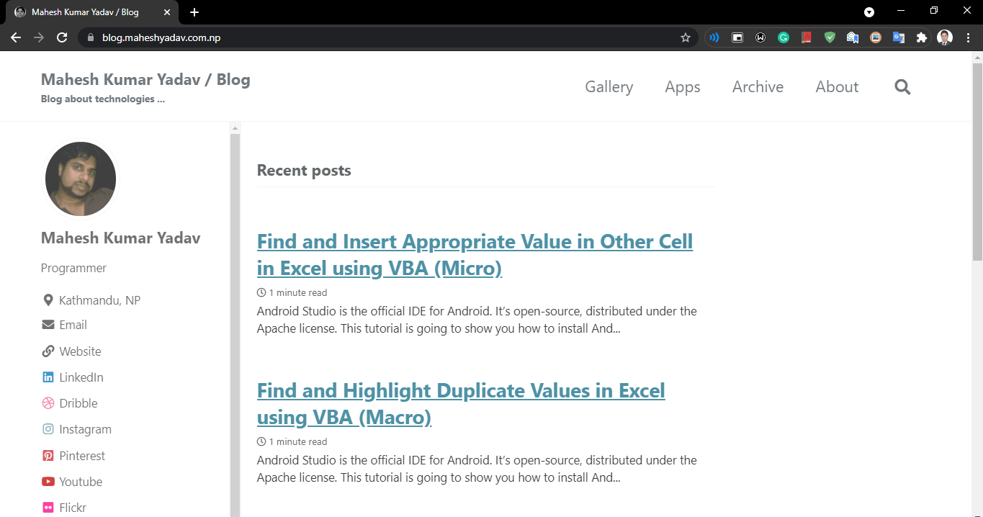This screenshot has height=517, width=983.
Task: Click the site search magnifier icon
Action: click(902, 87)
